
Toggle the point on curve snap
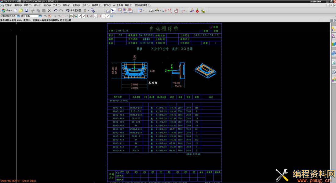pos(108,16)
